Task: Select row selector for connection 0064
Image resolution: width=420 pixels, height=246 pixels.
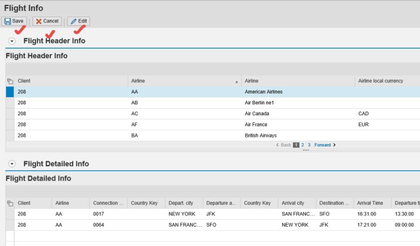Action: click(x=10, y=224)
